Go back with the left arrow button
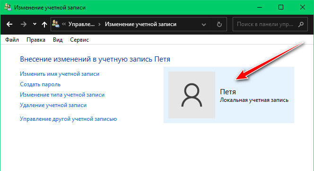This screenshot has width=314, height=171. tap(9, 24)
